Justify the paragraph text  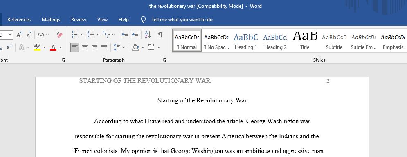pos(104,47)
